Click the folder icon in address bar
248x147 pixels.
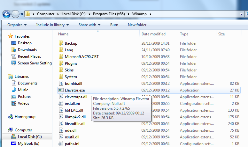tap(28, 14)
